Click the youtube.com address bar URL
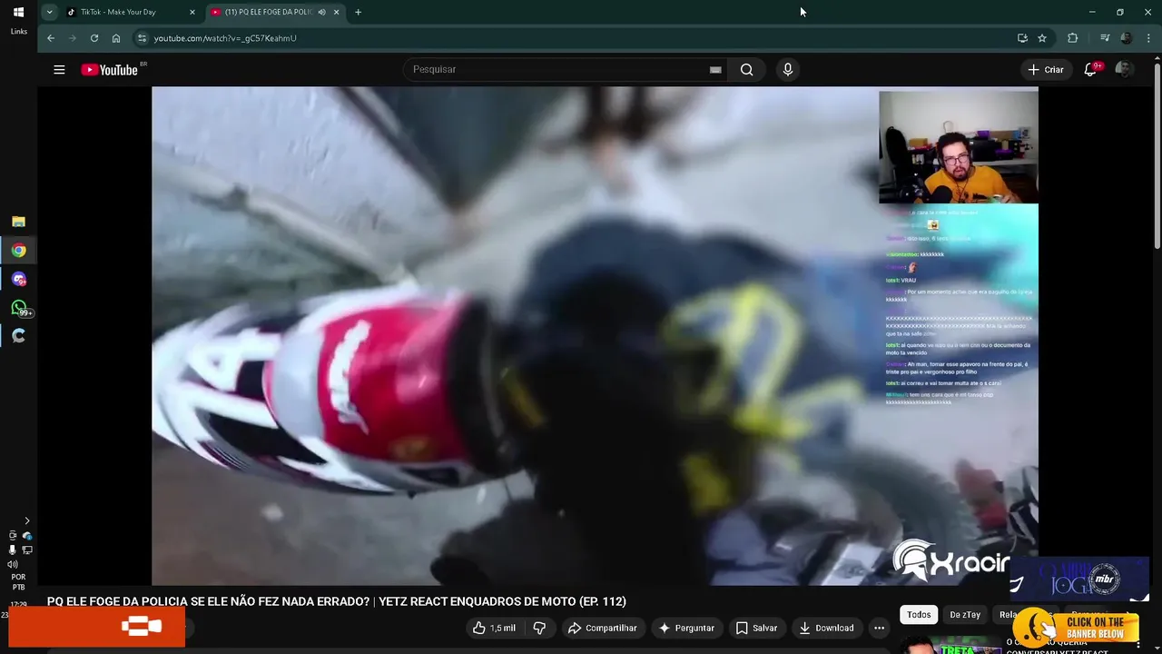 click(x=225, y=38)
